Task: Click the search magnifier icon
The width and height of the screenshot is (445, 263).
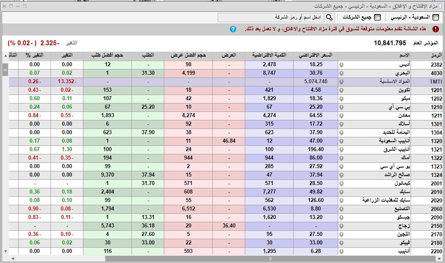Action: 329,17
